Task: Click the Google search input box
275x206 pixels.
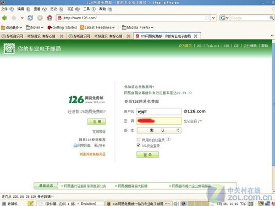Action: coord(250,18)
